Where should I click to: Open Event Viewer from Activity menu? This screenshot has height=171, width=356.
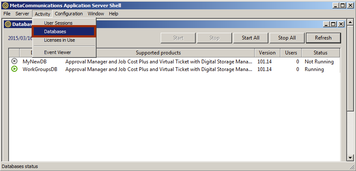click(x=57, y=52)
